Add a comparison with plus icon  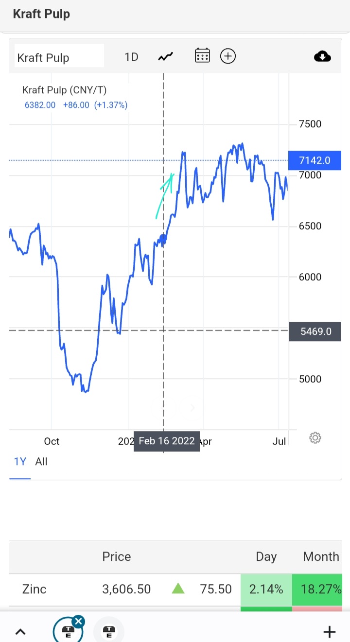click(228, 56)
